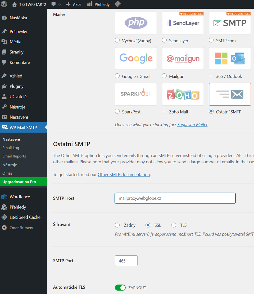Click the SparkPost logo card
254x294 pixels.
(x=136, y=94)
